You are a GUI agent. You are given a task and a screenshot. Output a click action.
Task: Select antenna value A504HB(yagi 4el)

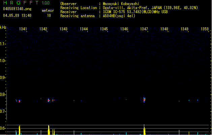pos(119,16)
